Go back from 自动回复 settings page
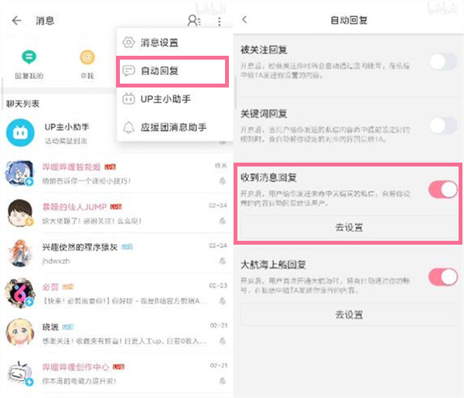Image resolution: width=464 pixels, height=398 pixels. (x=245, y=19)
